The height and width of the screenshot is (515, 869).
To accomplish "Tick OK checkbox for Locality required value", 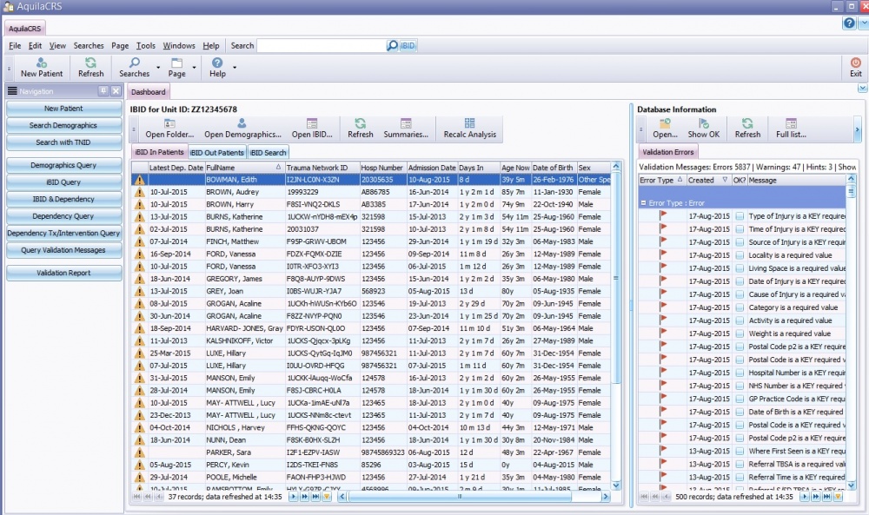I will 740,255.
